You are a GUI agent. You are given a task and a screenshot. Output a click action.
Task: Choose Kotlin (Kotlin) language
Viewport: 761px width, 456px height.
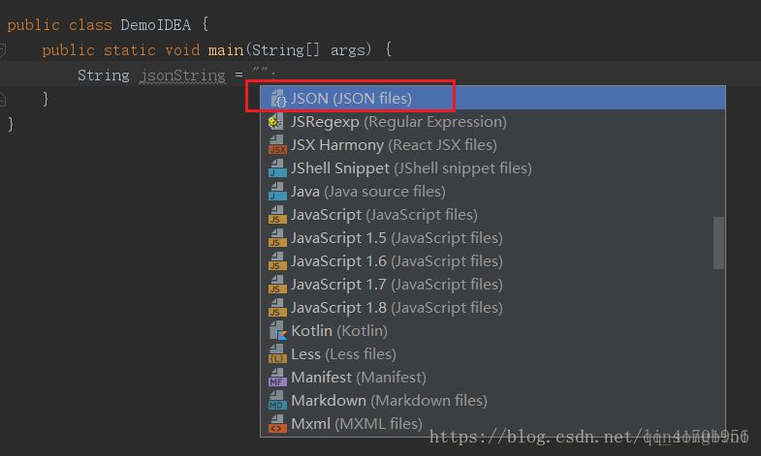pos(487,331)
